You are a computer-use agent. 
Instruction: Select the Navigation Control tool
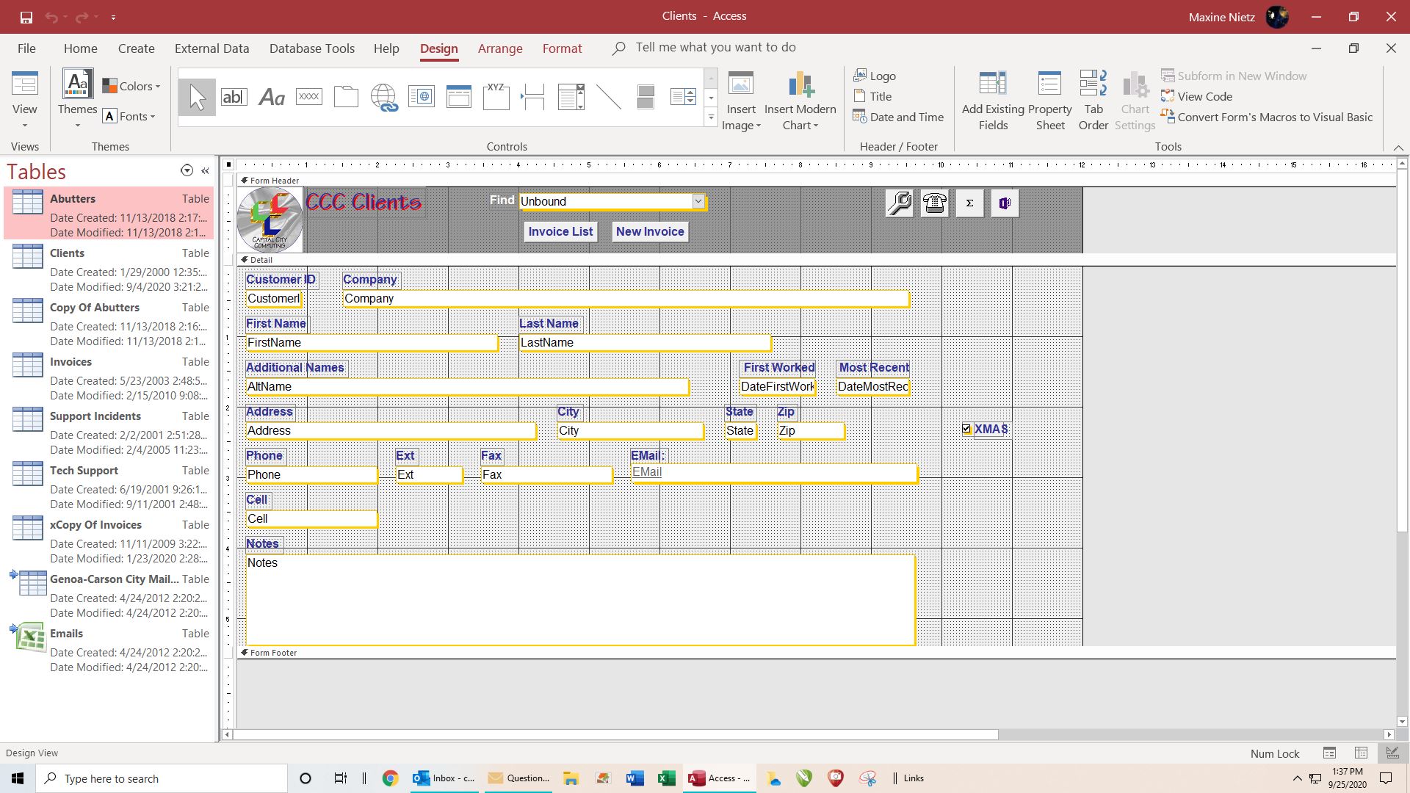[x=459, y=97]
